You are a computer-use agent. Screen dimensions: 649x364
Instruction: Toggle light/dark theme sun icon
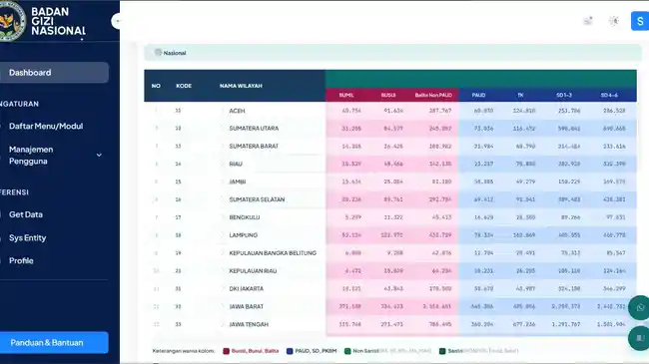click(614, 21)
